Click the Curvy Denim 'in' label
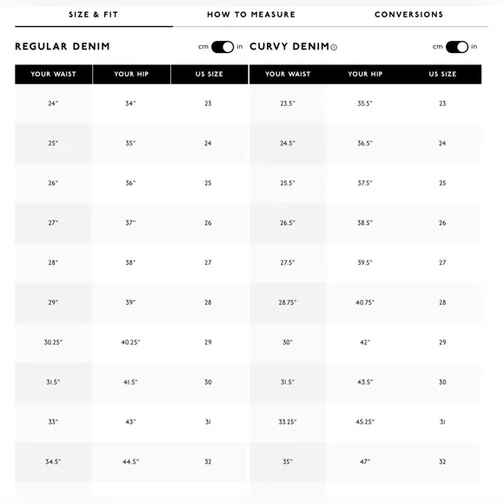This screenshot has height=504, width=504. (x=474, y=47)
